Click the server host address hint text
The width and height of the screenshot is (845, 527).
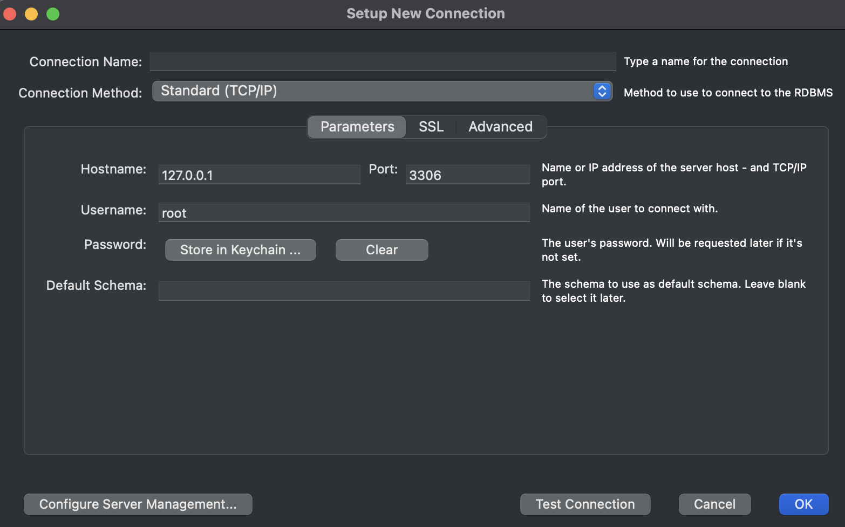[x=674, y=175]
